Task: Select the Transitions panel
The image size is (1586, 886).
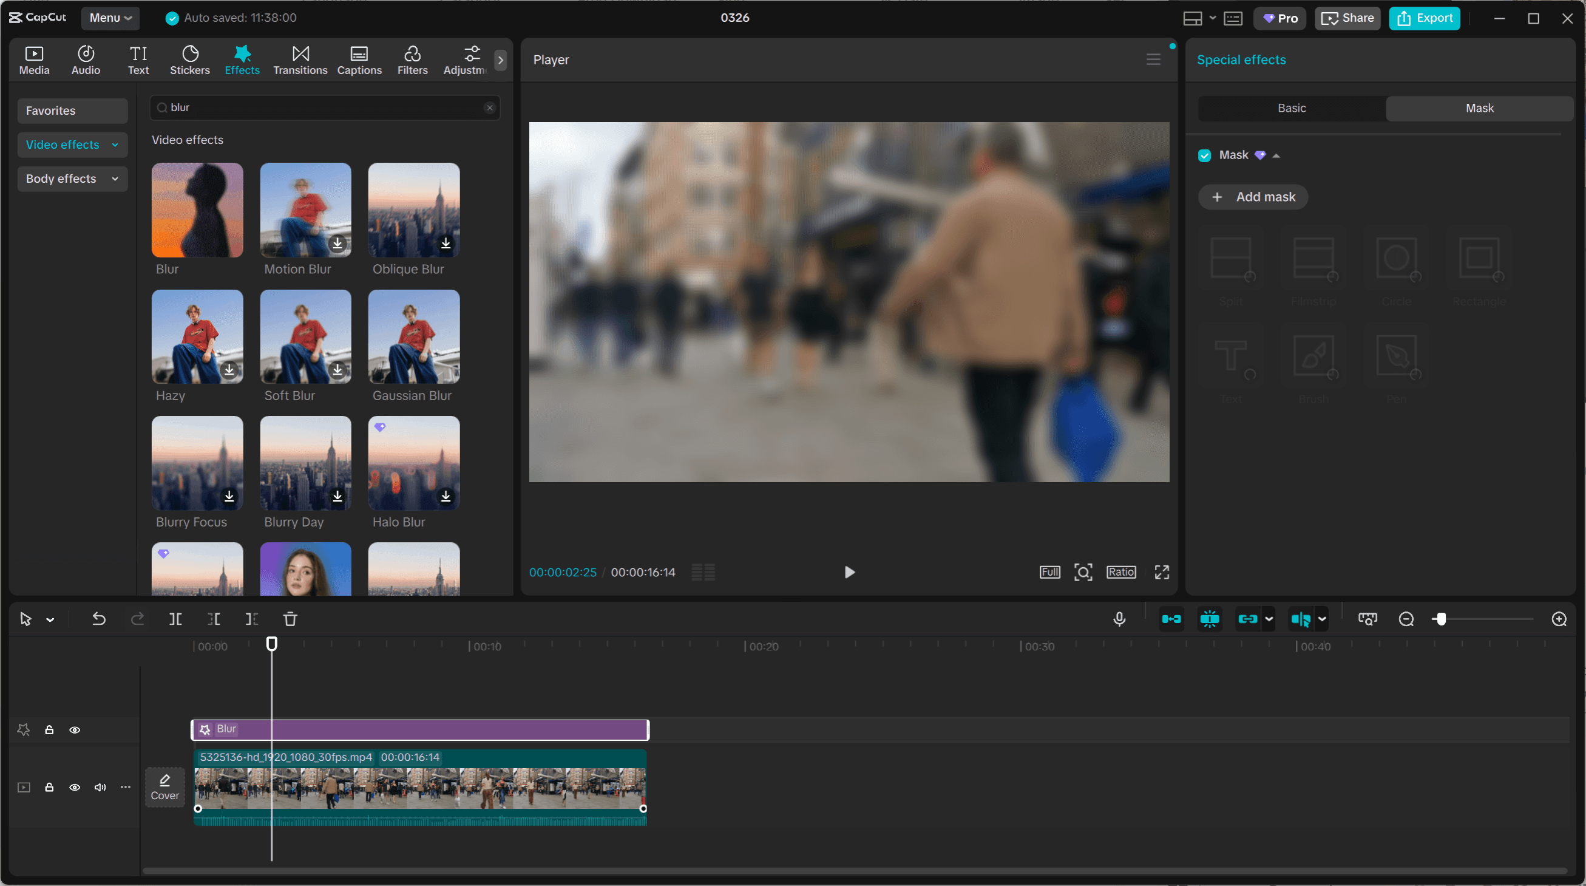Action: [x=300, y=59]
